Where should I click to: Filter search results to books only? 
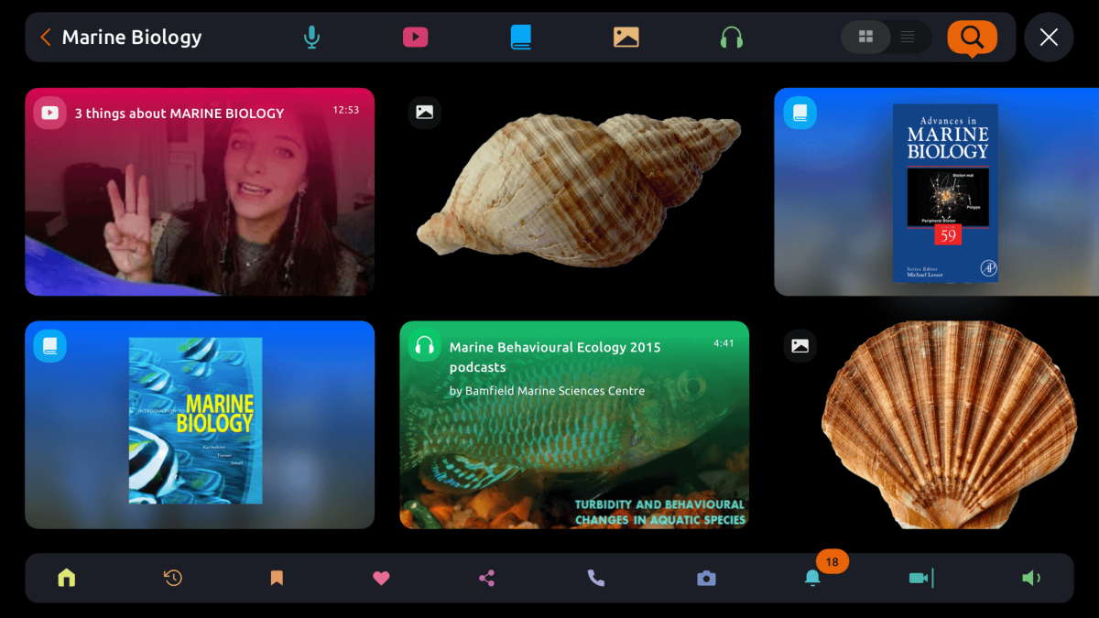520,37
